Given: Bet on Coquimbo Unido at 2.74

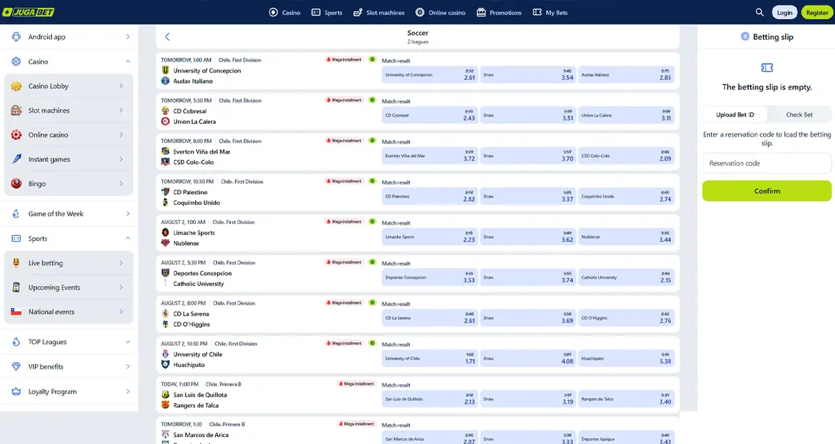Looking at the screenshot, I should click(x=626, y=196).
